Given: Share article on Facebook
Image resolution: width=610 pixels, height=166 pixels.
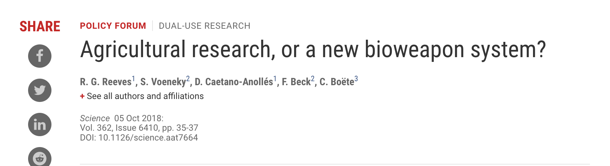Looking at the screenshot, I should 40,56.
